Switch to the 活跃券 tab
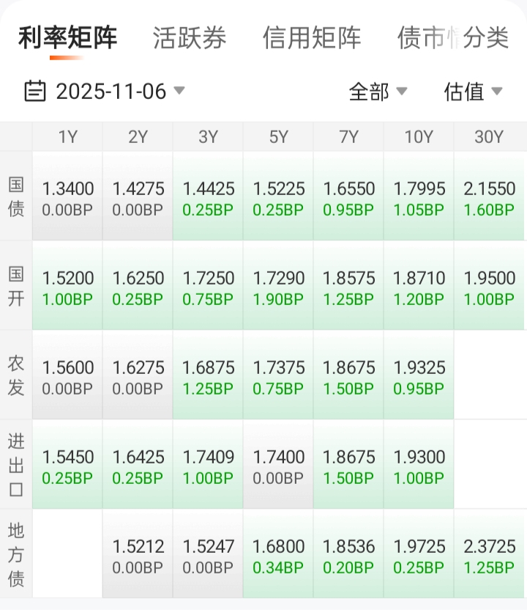 click(190, 38)
